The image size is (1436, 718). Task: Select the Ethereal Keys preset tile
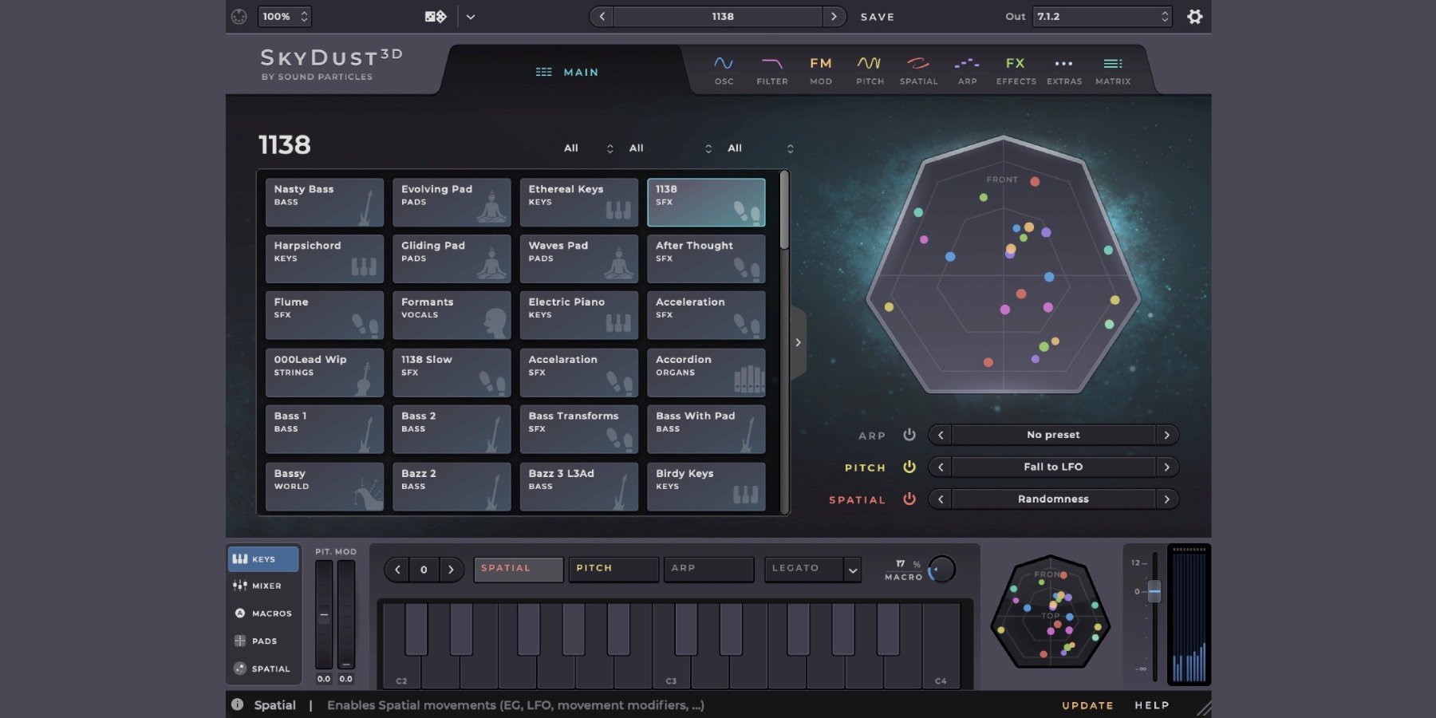(578, 202)
